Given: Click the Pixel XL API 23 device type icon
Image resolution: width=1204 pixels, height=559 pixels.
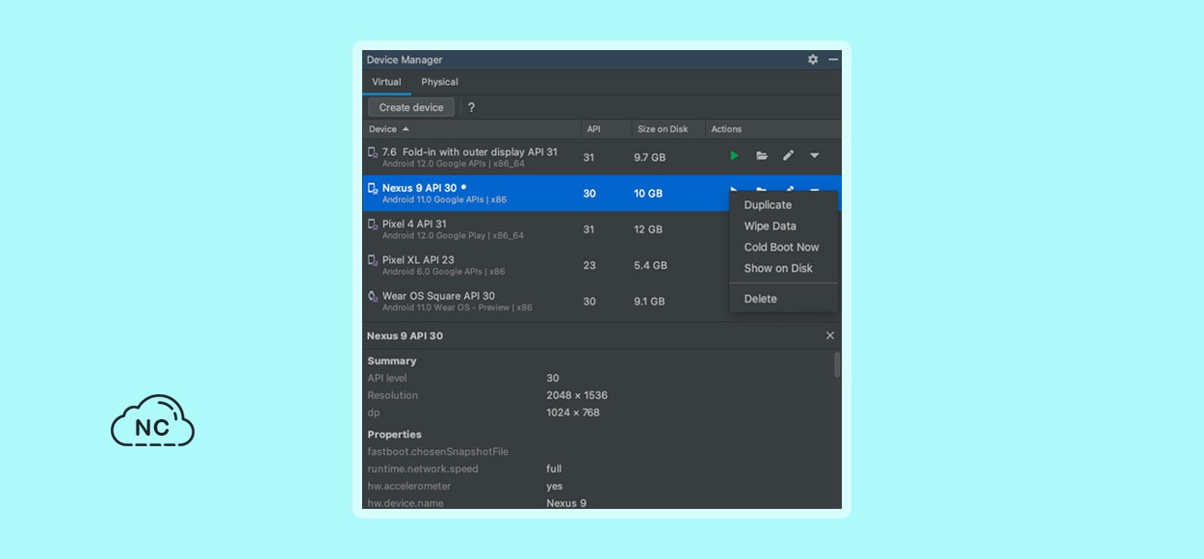Looking at the screenshot, I should tap(373, 260).
